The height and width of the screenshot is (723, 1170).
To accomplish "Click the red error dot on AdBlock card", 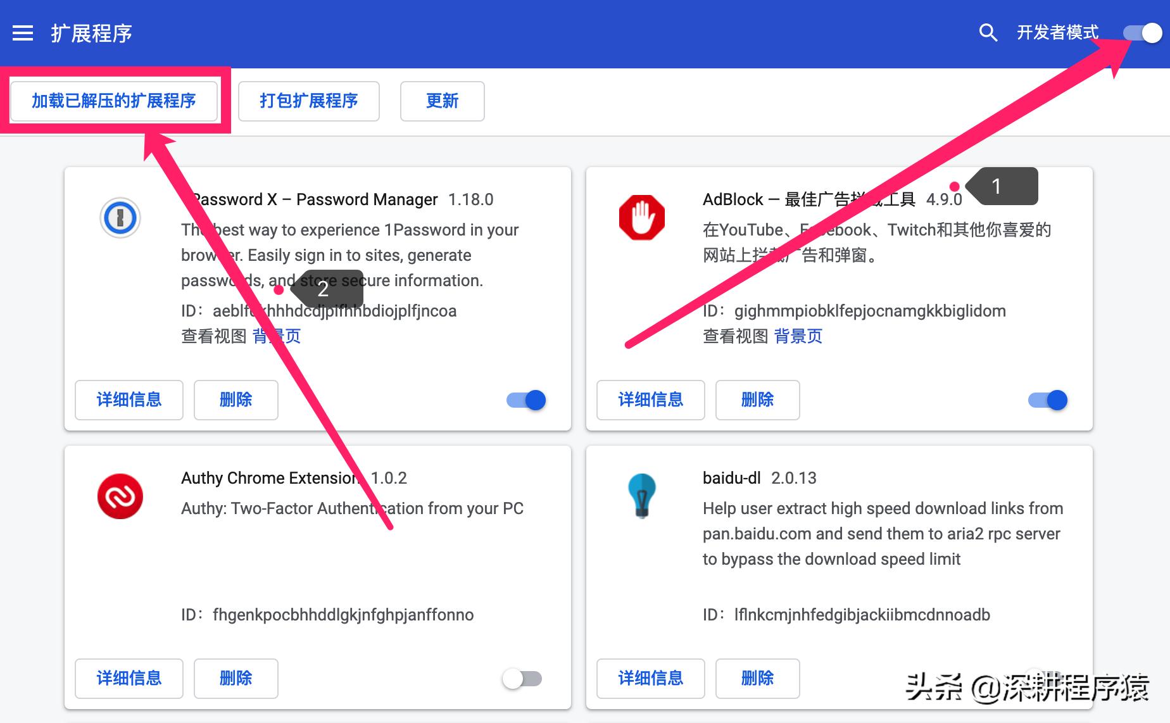I will [954, 185].
